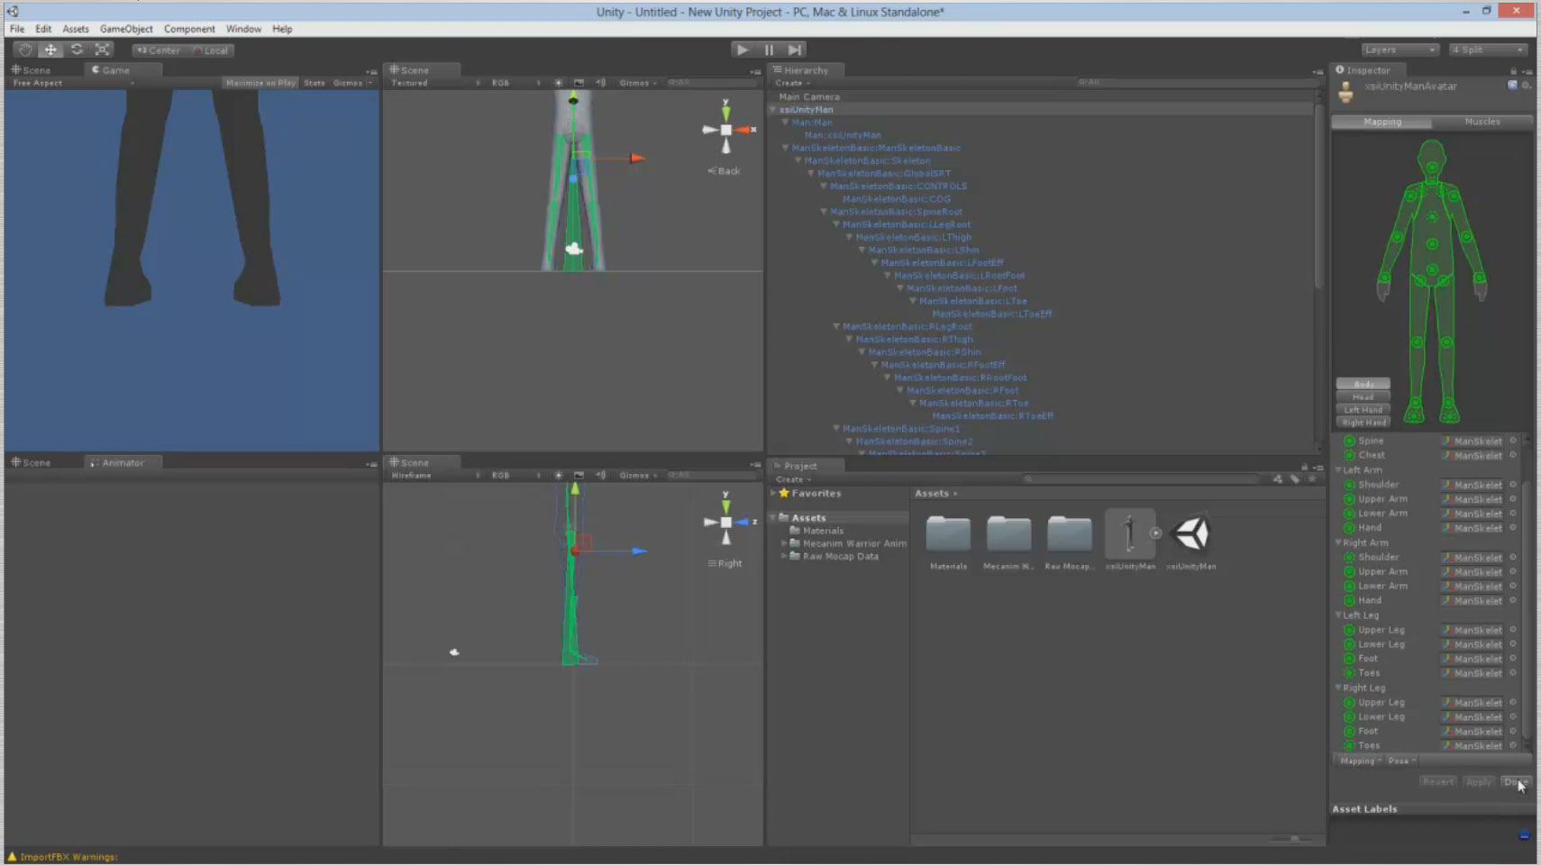The height and width of the screenshot is (865, 1541).
Task: Click Search by Type icon in Project
Action: click(x=1278, y=479)
